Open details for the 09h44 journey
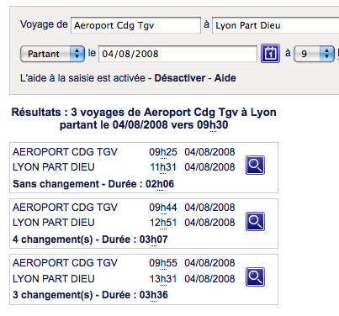 [255, 221]
